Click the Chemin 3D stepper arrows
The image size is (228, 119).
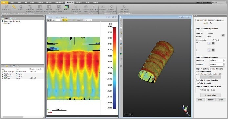click(x=224, y=60)
